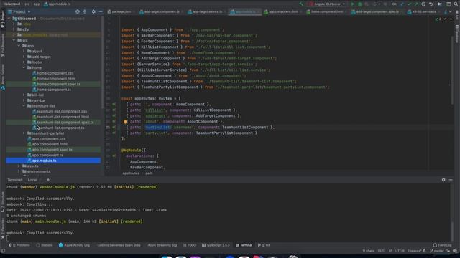The image size is (460, 258).
Task: Click the appRoutes breadcrumb below the editor
Action: [x=131, y=173]
